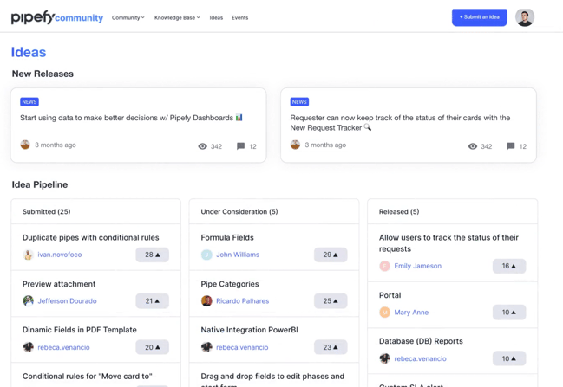The image size is (563, 387).
Task: Open the Pipefy community logo home link
Action: tap(57, 17)
